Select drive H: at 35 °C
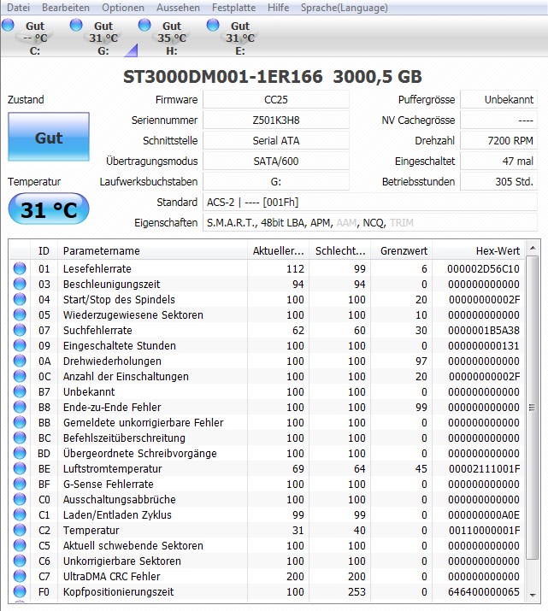 click(x=172, y=38)
